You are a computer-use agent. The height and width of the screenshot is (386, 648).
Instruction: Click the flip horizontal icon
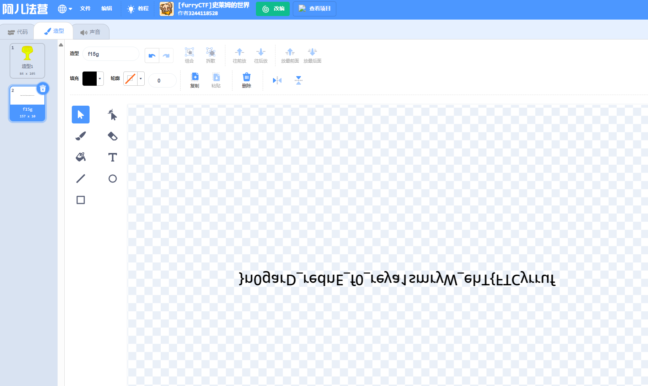point(277,80)
